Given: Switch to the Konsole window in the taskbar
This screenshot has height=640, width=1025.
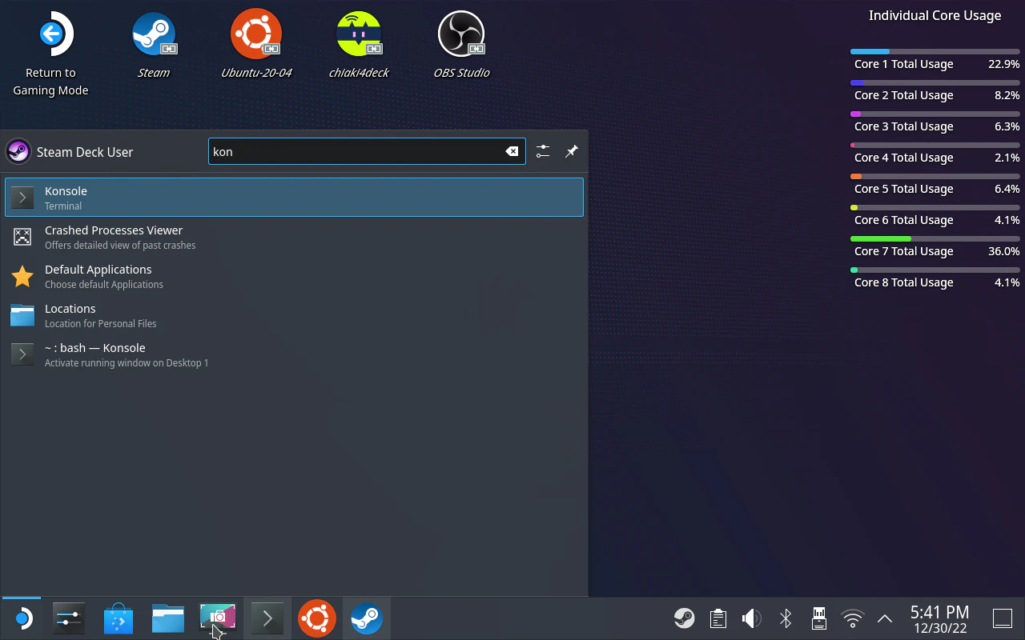Looking at the screenshot, I should click(x=267, y=618).
